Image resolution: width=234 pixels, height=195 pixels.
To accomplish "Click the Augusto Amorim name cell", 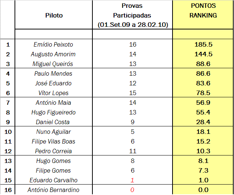I will point(54,54).
